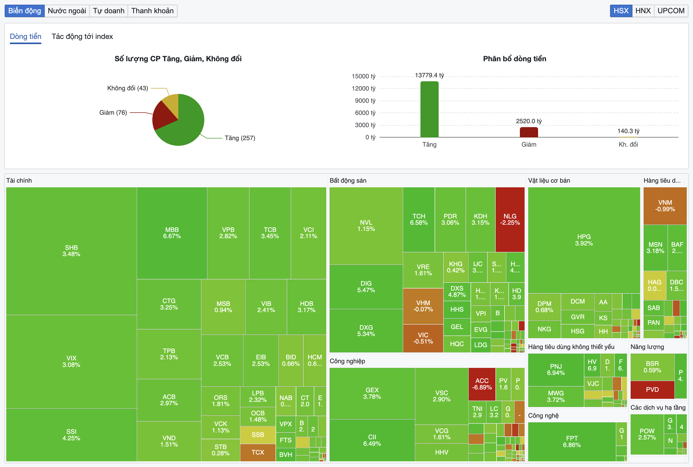Select the DIG 5.47% tile
The image size is (693, 467).
point(366,287)
